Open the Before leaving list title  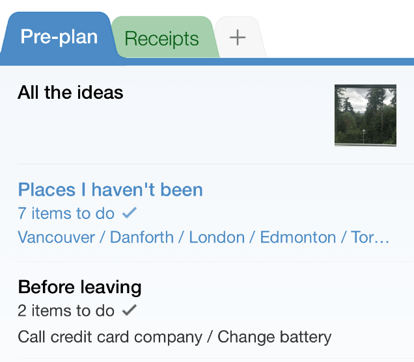coord(79,287)
